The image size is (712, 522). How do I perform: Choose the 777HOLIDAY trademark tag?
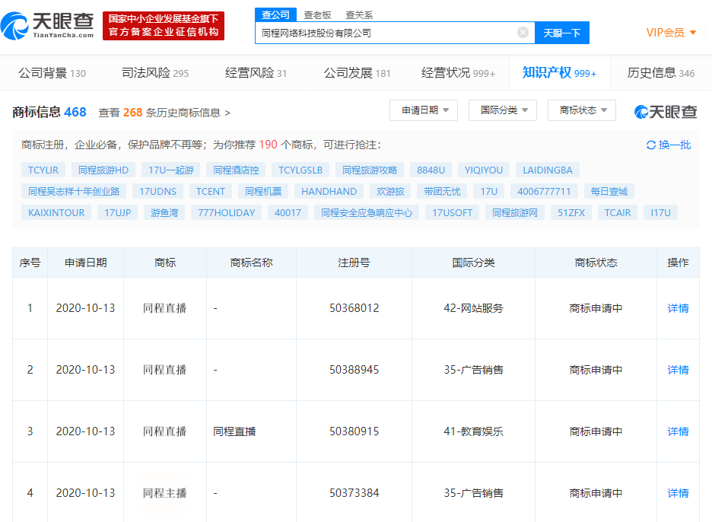click(227, 213)
